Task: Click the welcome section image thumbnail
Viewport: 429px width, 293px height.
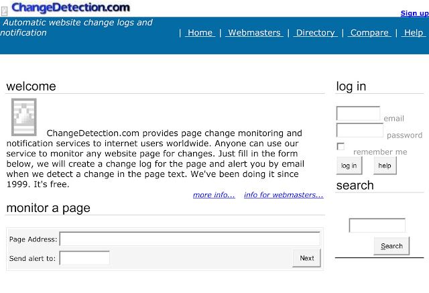Action: (23, 117)
